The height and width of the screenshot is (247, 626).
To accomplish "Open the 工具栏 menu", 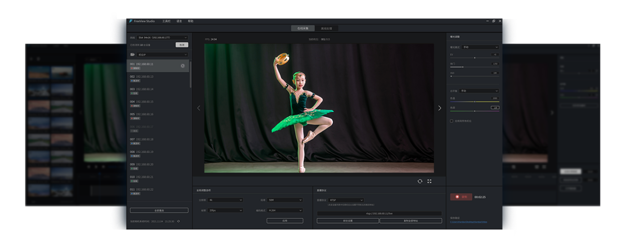I will [166, 21].
